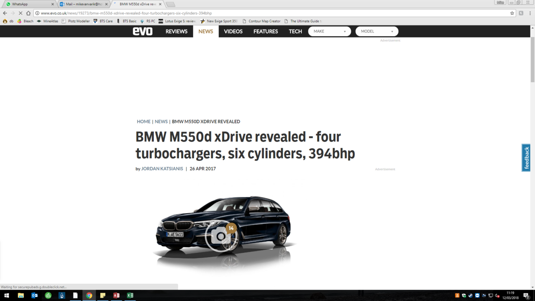The height and width of the screenshot is (301, 535).
Task: Click the 26 APR 2017 date text
Action: click(203, 169)
